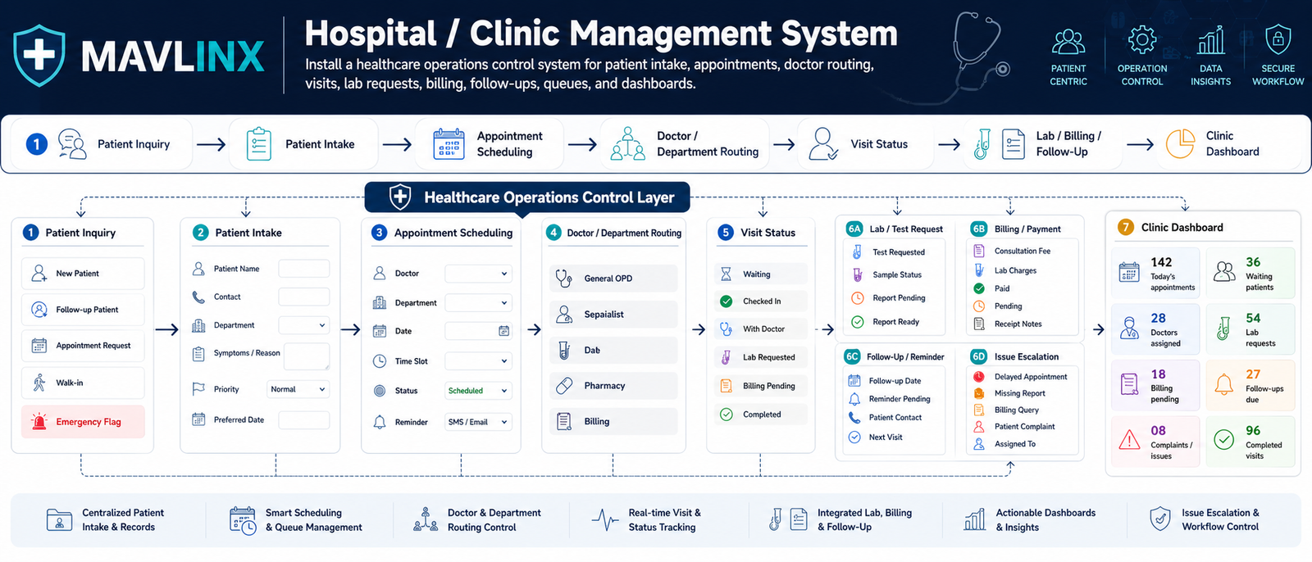Click the Emergency Flag button
This screenshot has width=1312, height=562.
[x=83, y=422]
